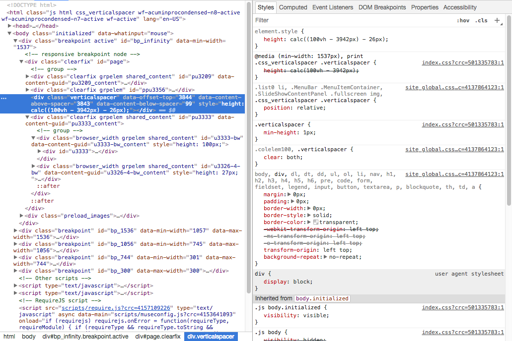Open the Computed tab

click(x=293, y=7)
